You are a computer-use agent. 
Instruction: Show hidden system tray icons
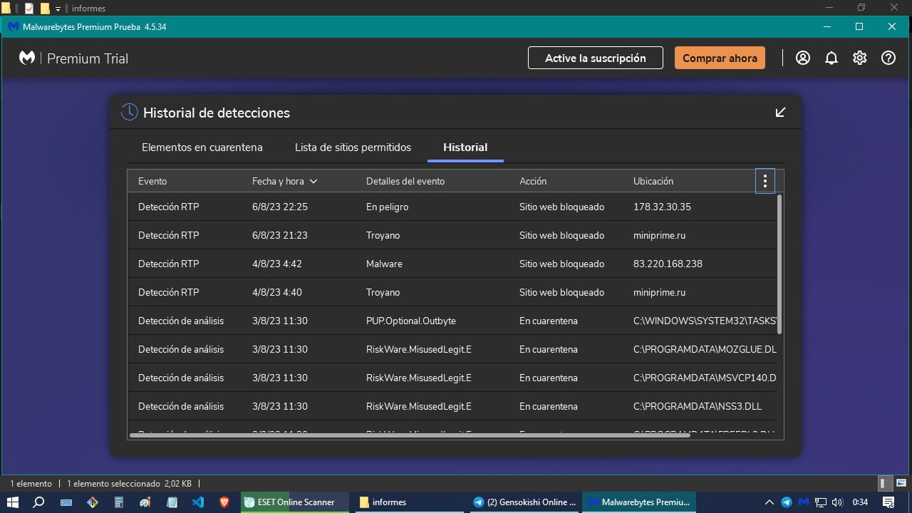[x=770, y=502]
